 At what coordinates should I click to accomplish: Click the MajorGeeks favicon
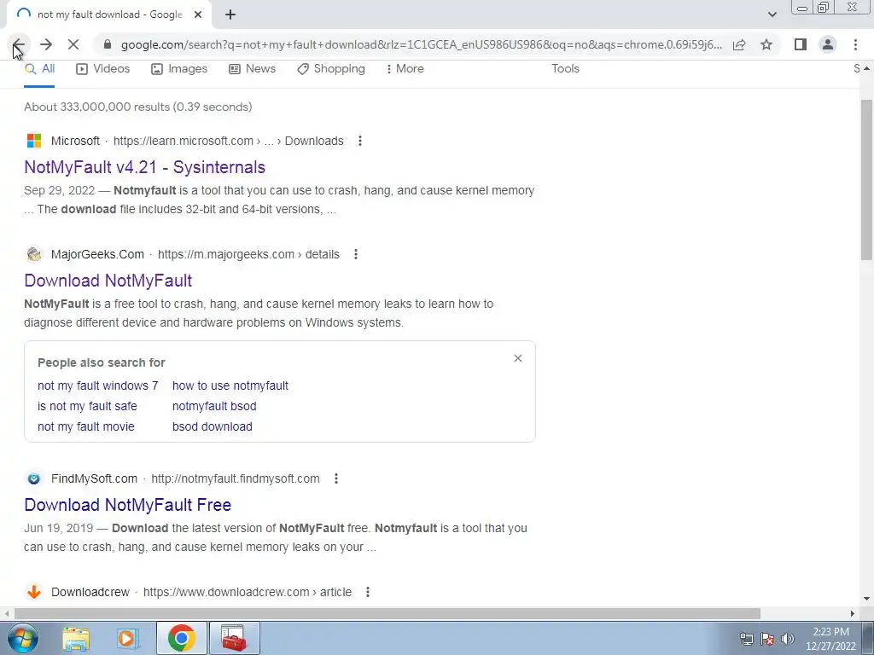click(34, 254)
